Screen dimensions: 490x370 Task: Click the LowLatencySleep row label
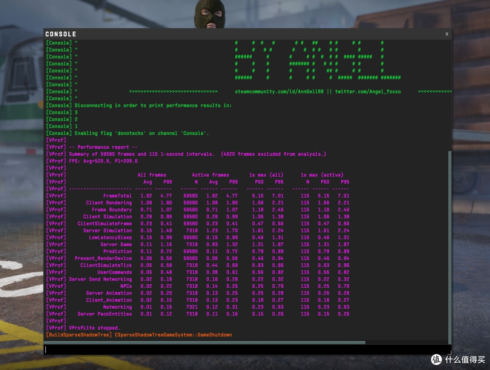(110, 237)
